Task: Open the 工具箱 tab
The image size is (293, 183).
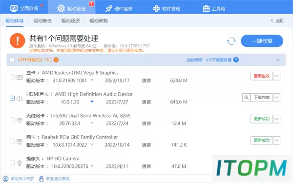Action: tap(214, 8)
